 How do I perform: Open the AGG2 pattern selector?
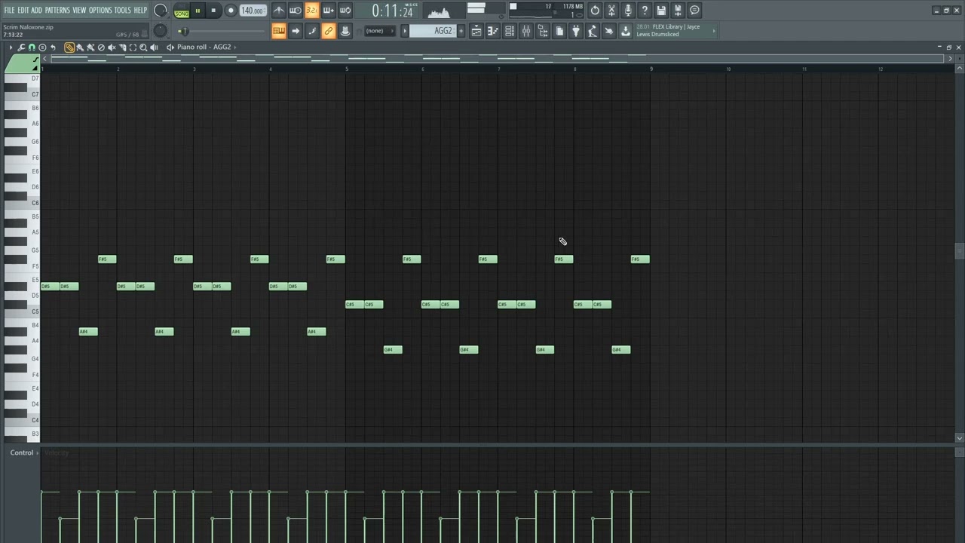(x=433, y=31)
